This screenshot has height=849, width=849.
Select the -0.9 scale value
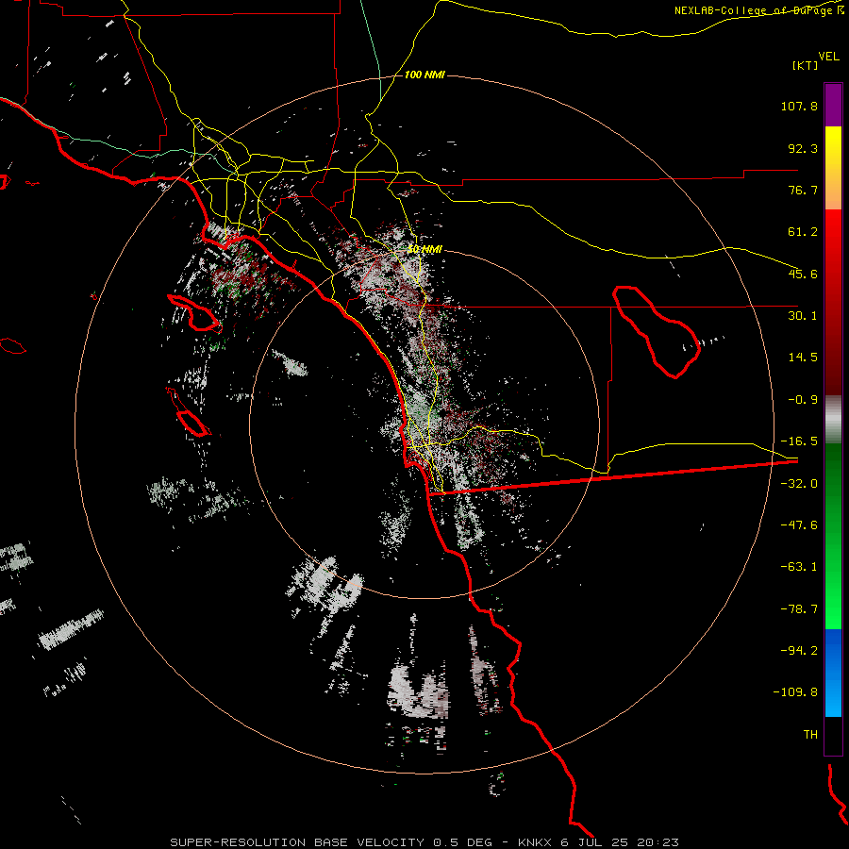[x=803, y=400]
